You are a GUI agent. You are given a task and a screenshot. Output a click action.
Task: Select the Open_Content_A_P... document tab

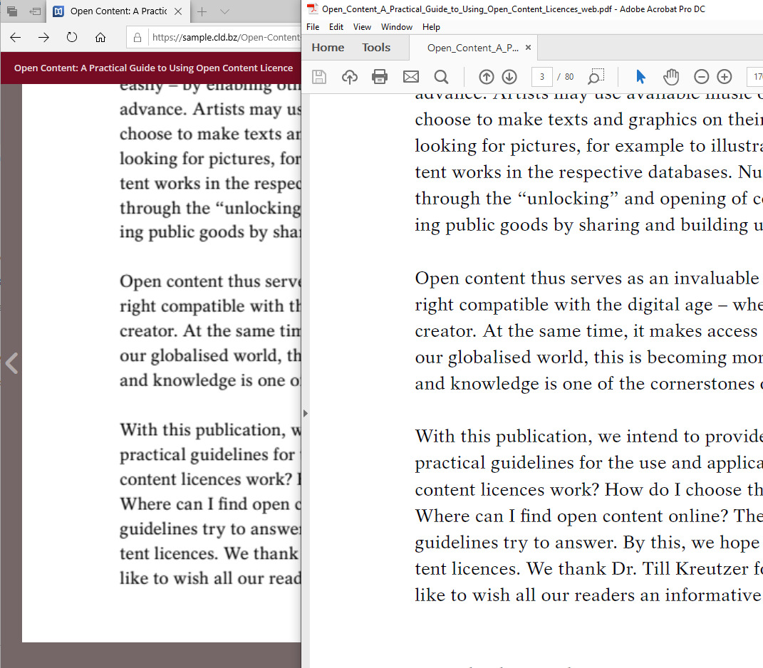coord(472,48)
